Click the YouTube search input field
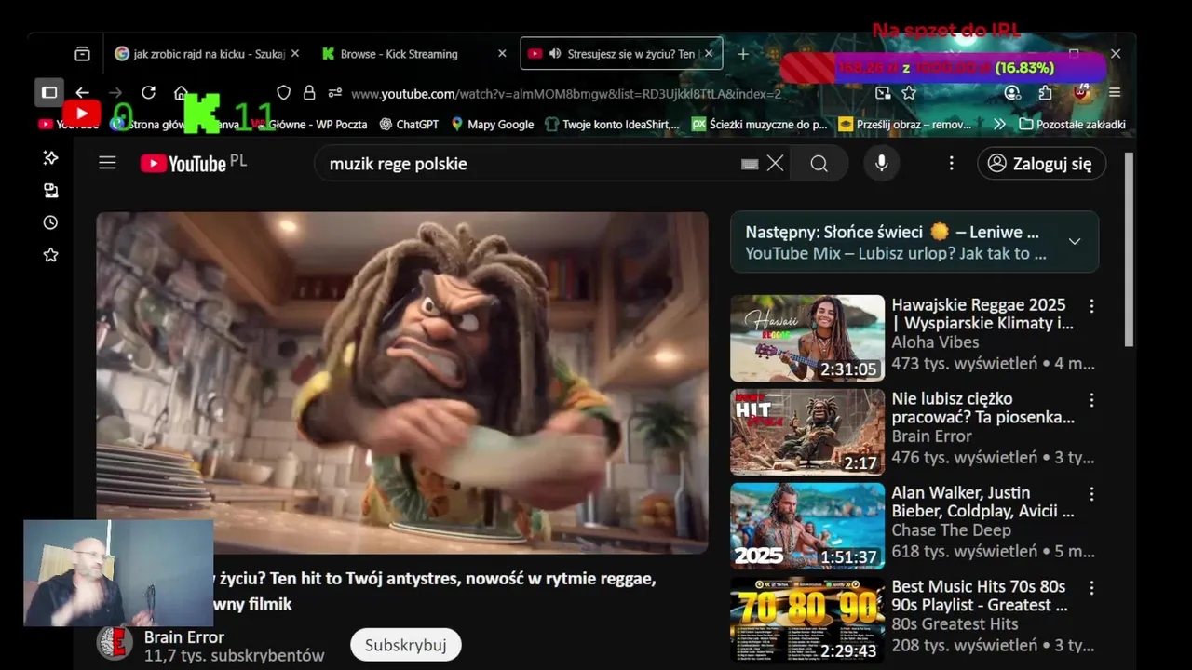1192x670 pixels. (x=531, y=164)
